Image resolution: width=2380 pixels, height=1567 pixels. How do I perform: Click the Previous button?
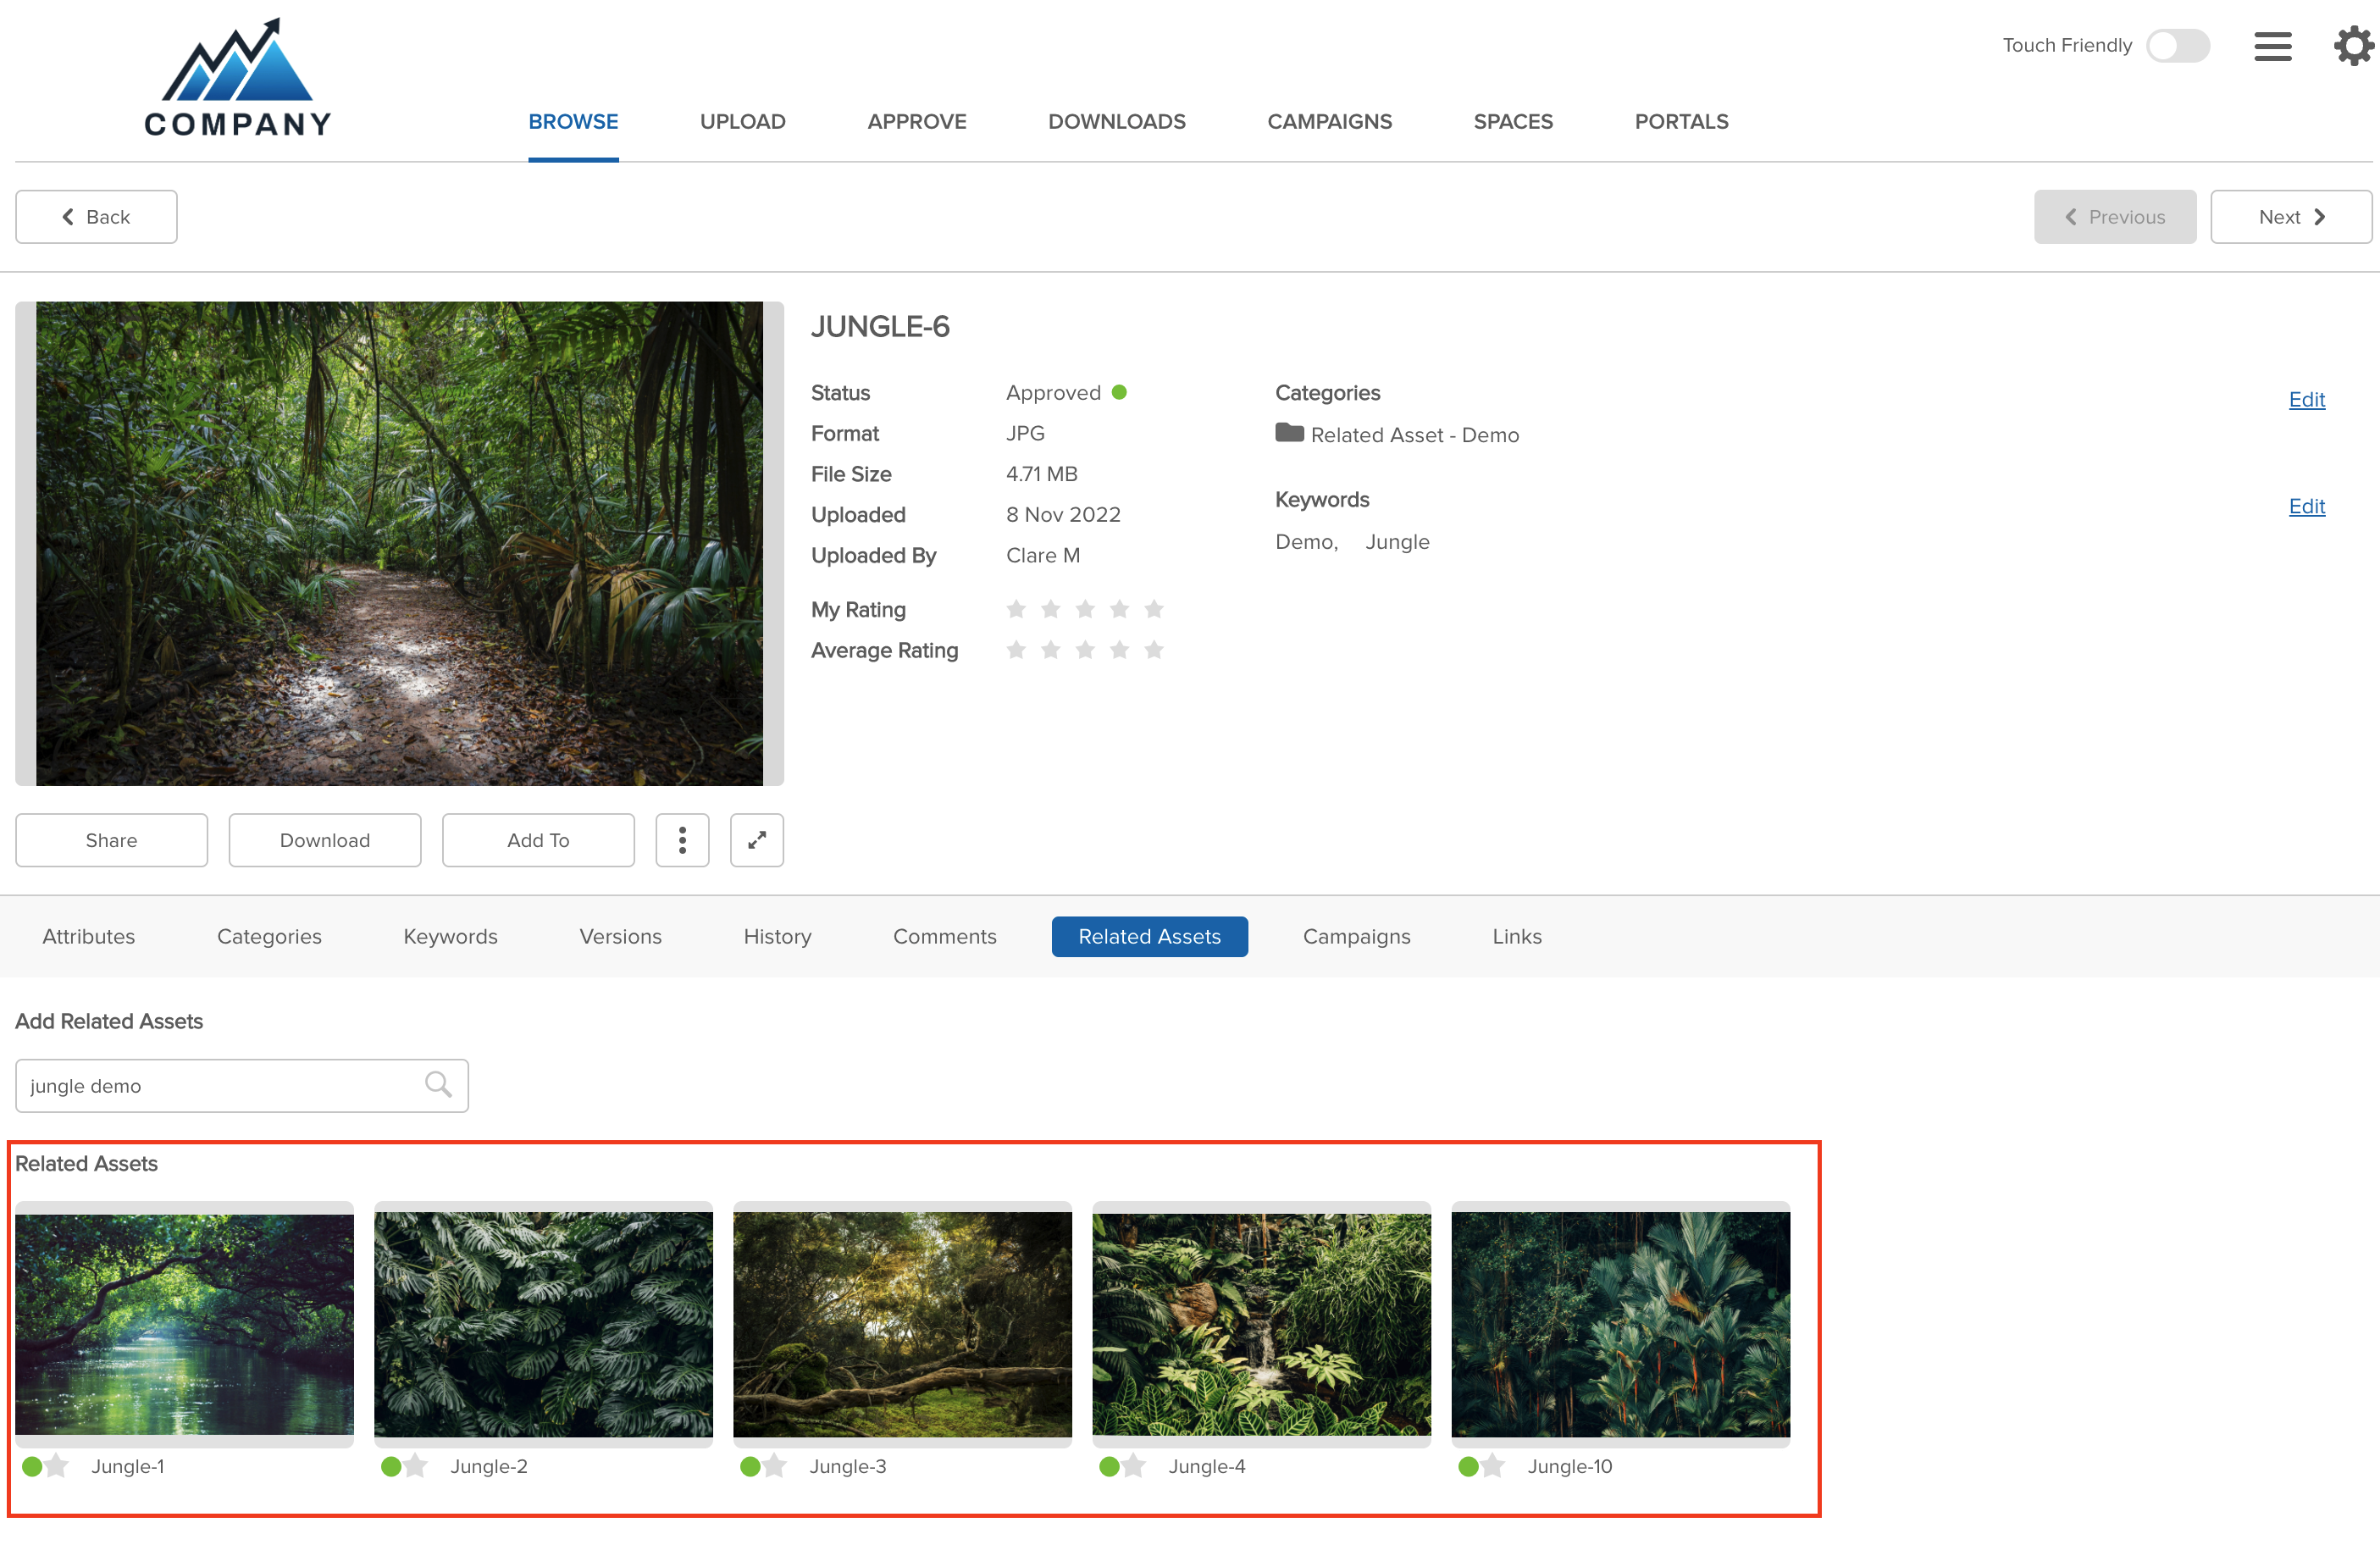point(2114,217)
